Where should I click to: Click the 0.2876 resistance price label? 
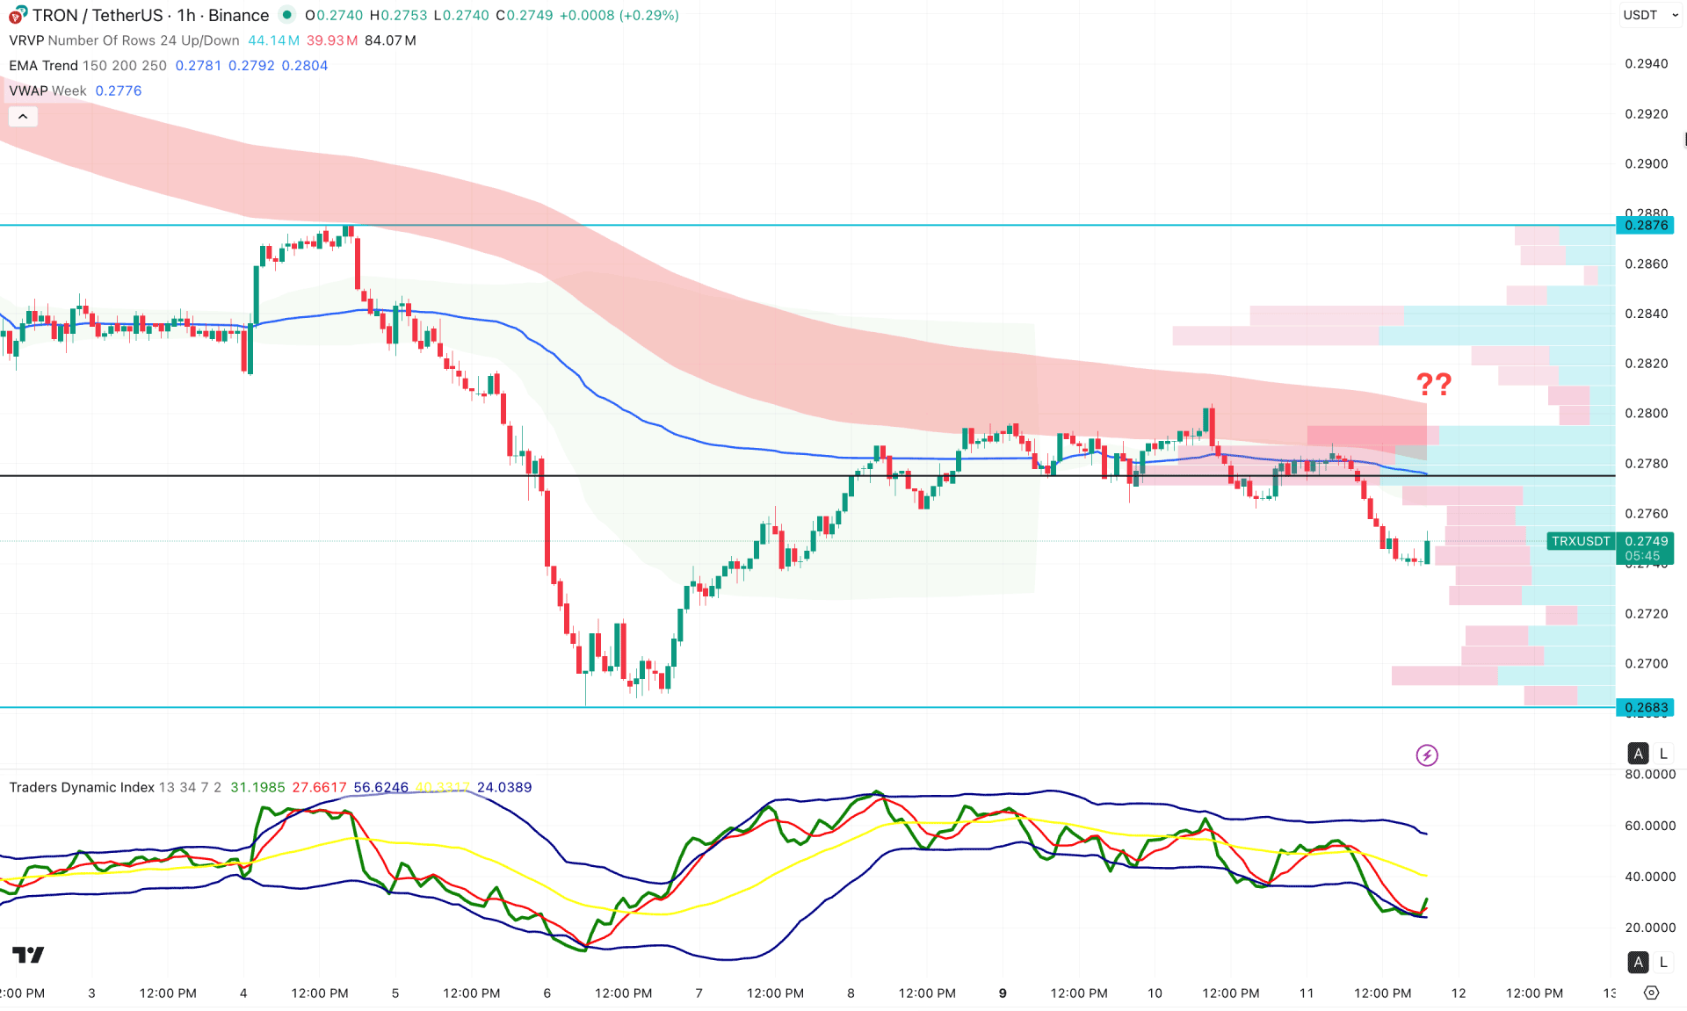click(x=1646, y=226)
